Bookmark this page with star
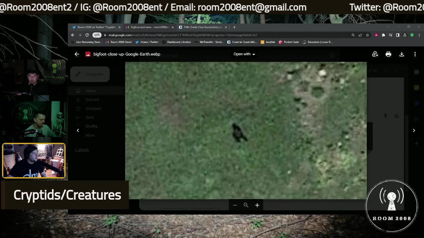Viewport: 424px width, 238px height. point(367,35)
